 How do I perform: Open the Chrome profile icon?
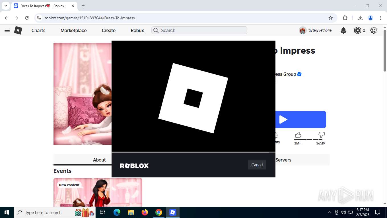tap(370, 18)
